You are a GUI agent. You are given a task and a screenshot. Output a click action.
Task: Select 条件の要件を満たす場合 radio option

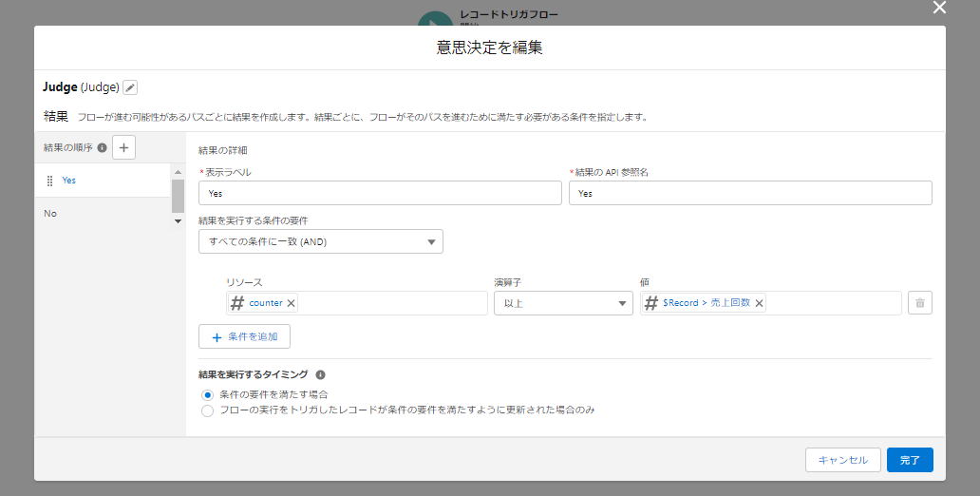pyautogui.click(x=208, y=395)
